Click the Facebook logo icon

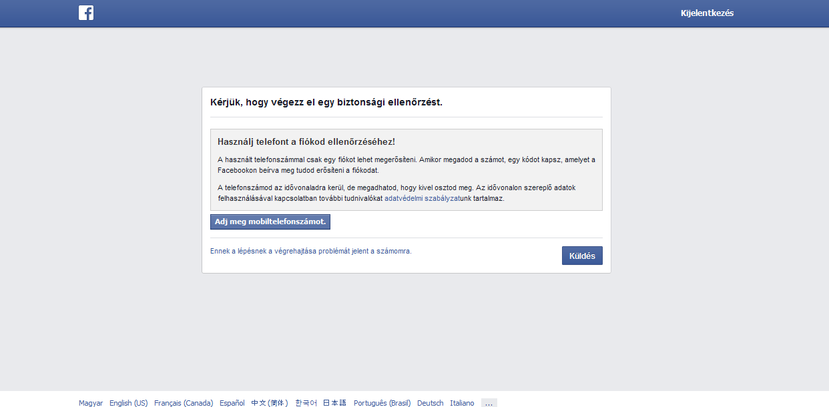pyautogui.click(x=86, y=13)
